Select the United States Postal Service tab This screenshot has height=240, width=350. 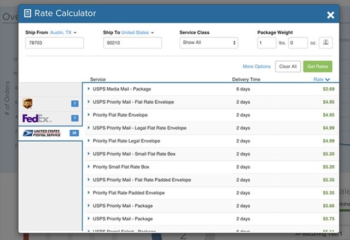pos(50,133)
